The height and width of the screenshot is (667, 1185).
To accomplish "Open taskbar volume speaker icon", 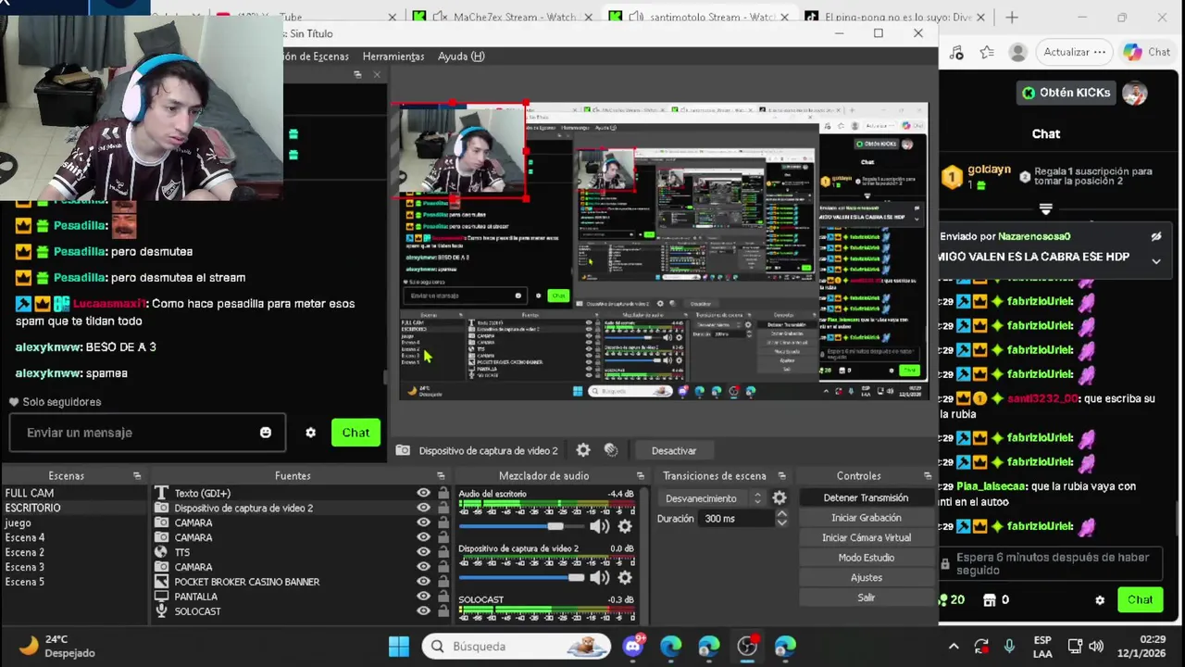I will (x=1096, y=646).
